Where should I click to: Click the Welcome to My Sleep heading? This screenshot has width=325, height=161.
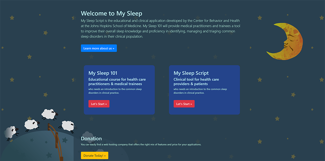click(111, 13)
